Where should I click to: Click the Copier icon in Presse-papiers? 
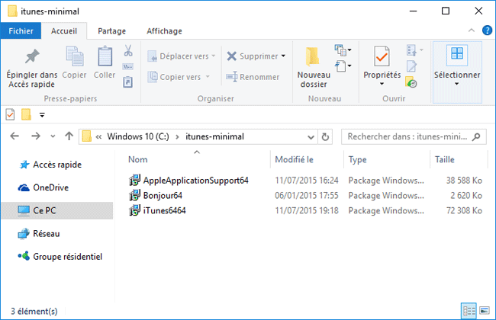[x=75, y=56]
